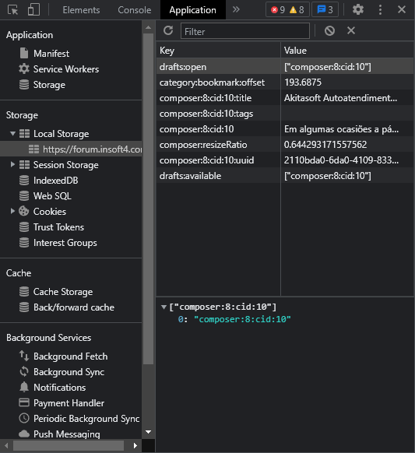Activate the inspect element picker icon
Viewport: 415px width, 453px height.
[x=12, y=10]
